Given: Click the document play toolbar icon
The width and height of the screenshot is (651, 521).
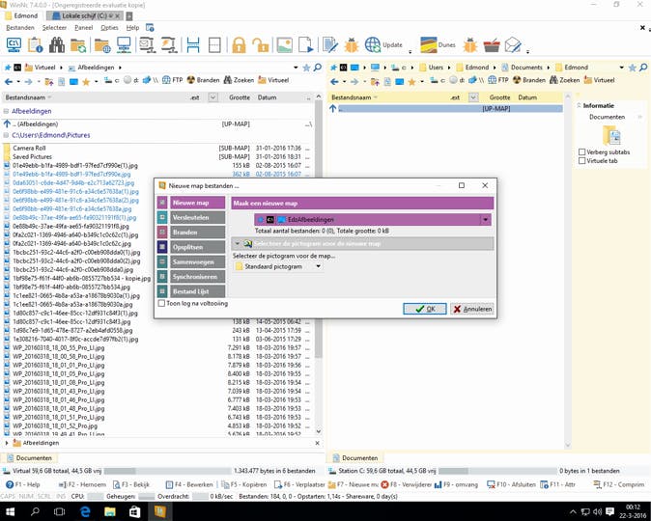Looking at the screenshot, I should coord(305,44).
